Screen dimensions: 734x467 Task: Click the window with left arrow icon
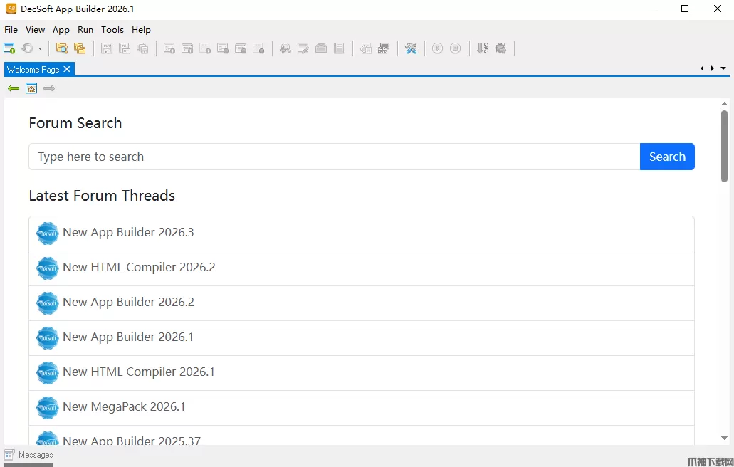tap(366, 48)
